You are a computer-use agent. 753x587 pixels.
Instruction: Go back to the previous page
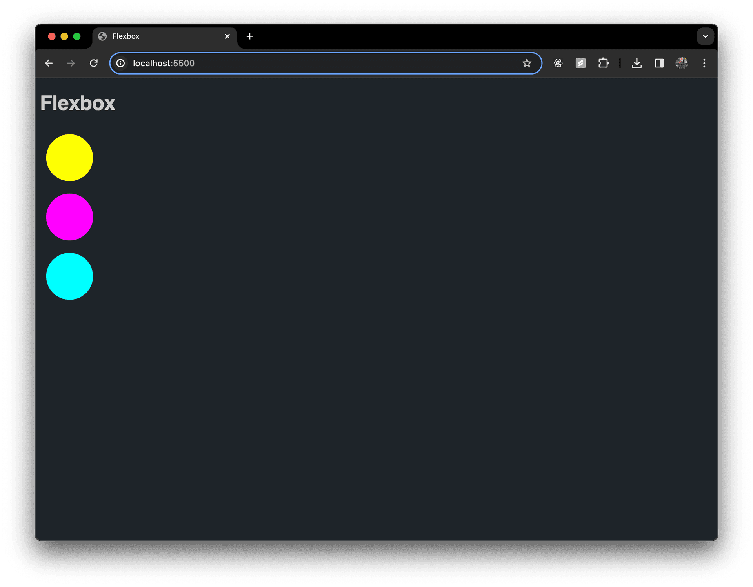click(x=49, y=63)
